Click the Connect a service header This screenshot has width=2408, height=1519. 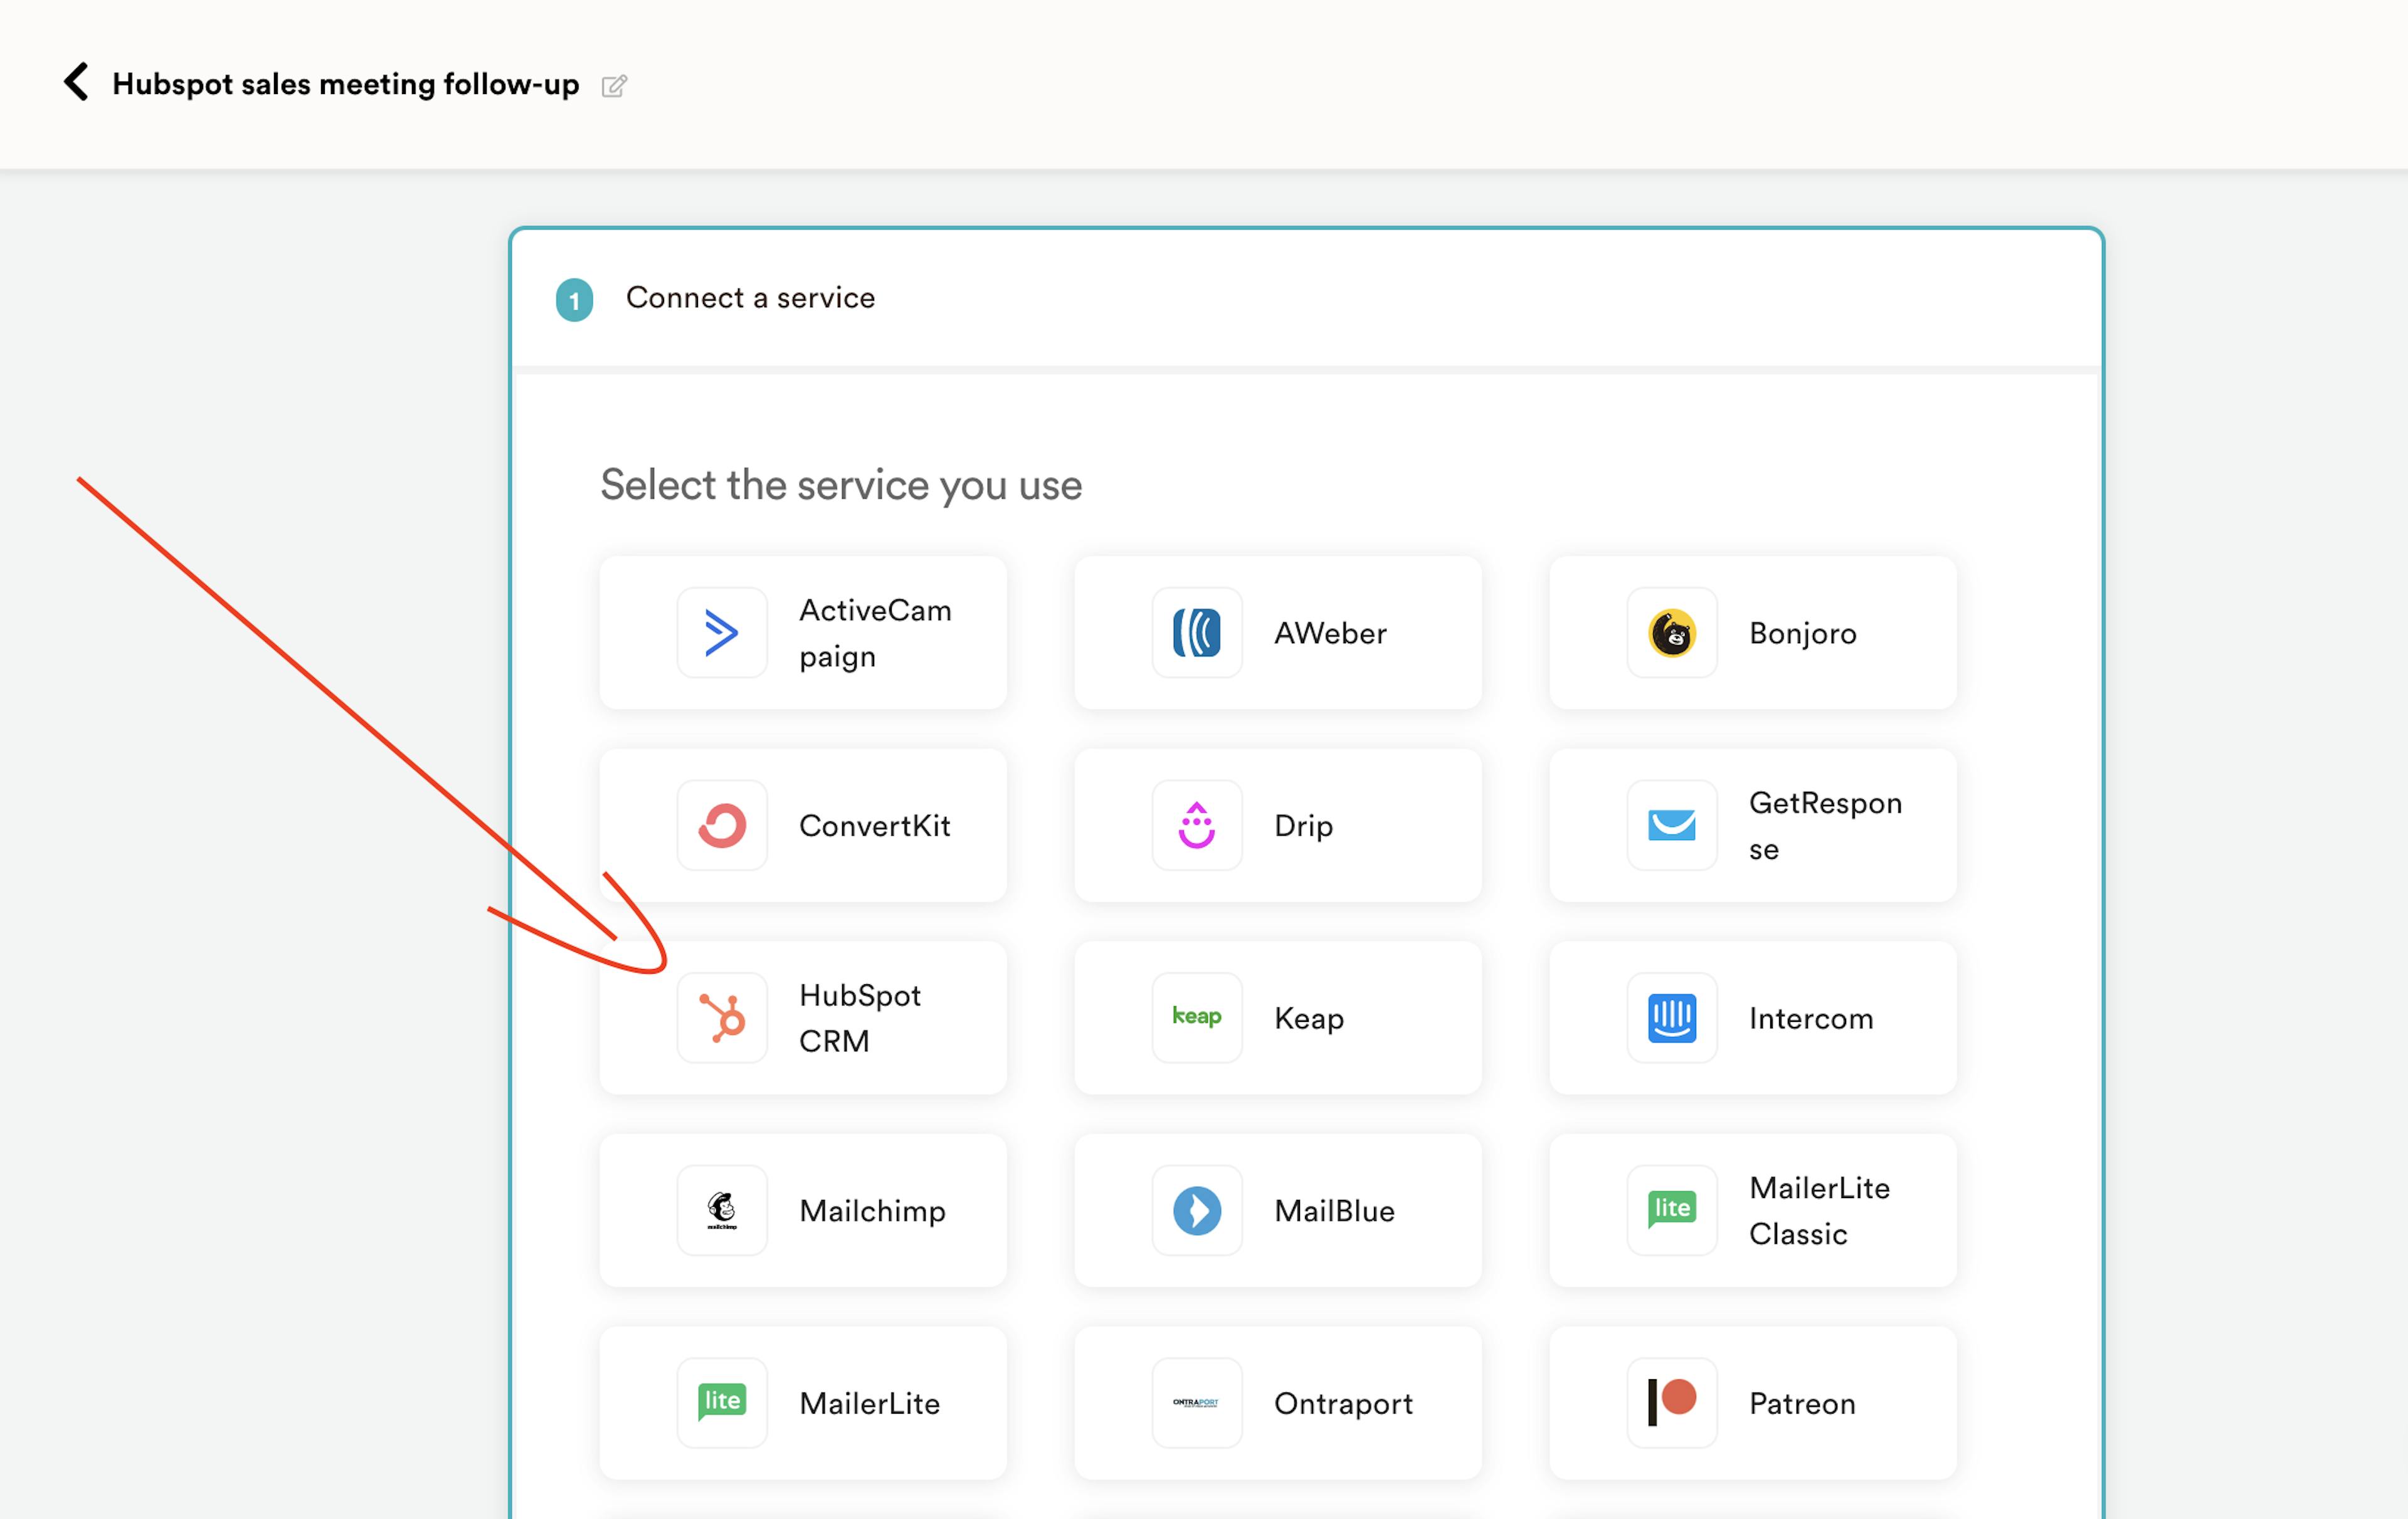click(x=750, y=298)
